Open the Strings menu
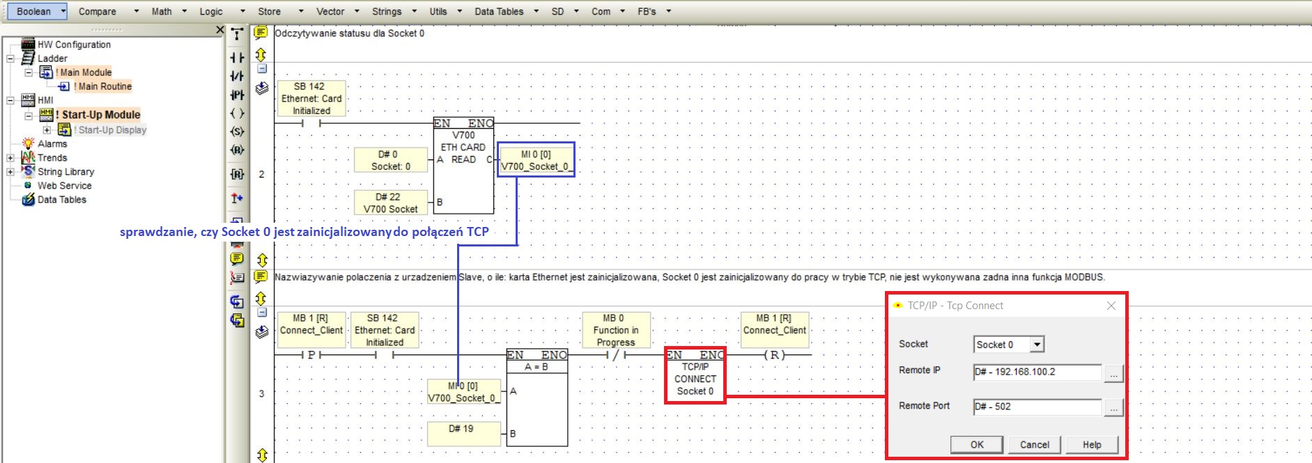Image resolution: width=1312 pixels, height=463 pixels. point(387,11)
